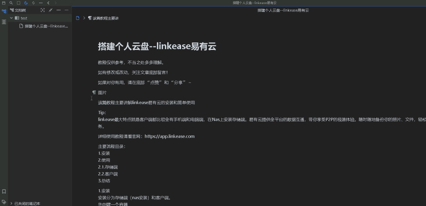Open the outline panel sidebar icon

tap(4, 22)
